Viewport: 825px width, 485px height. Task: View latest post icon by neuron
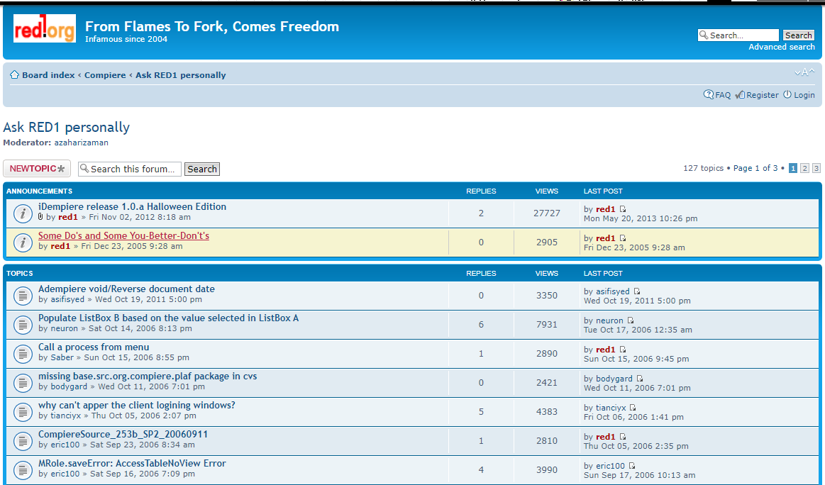pyautogui.click(x=631, y=320)
